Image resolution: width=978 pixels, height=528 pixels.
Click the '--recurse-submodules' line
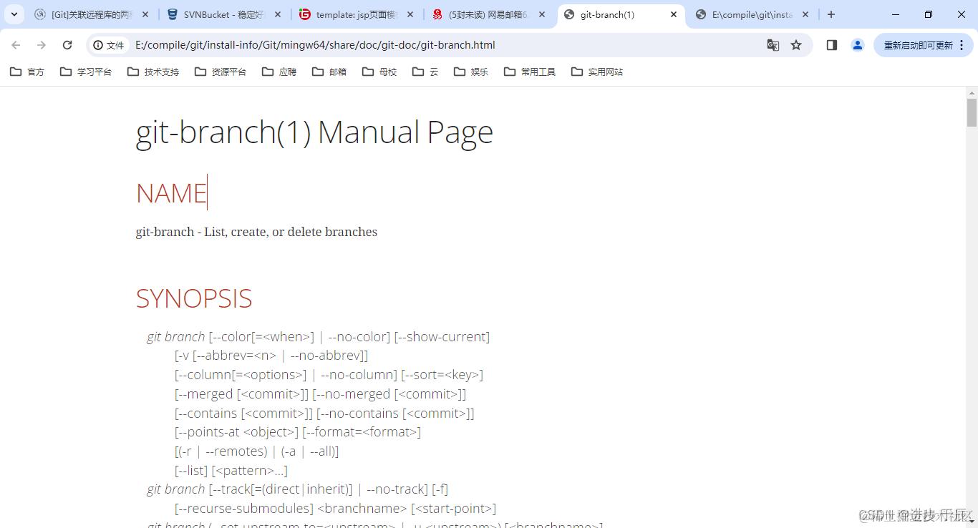tap(335, 509)
